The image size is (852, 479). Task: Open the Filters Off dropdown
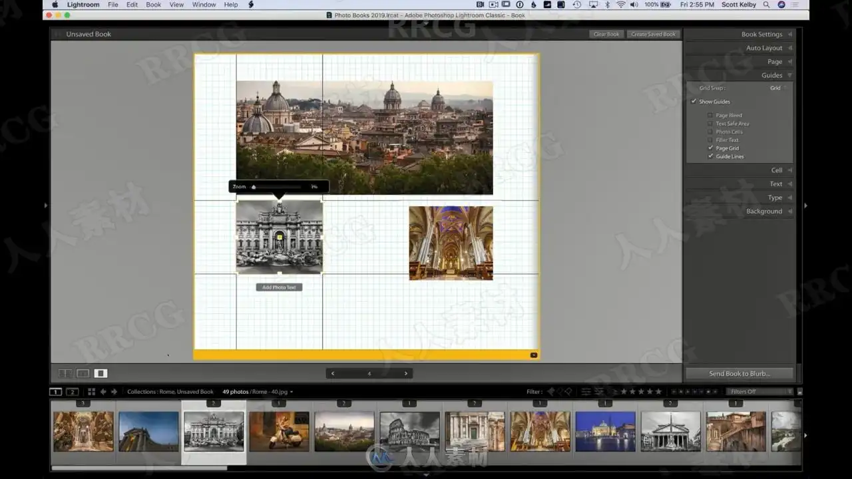(x=760, y=392)
